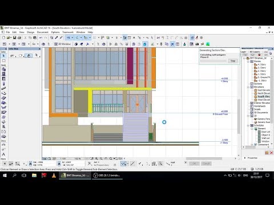Open the West Elevation in the navigator

click(262, 100)
